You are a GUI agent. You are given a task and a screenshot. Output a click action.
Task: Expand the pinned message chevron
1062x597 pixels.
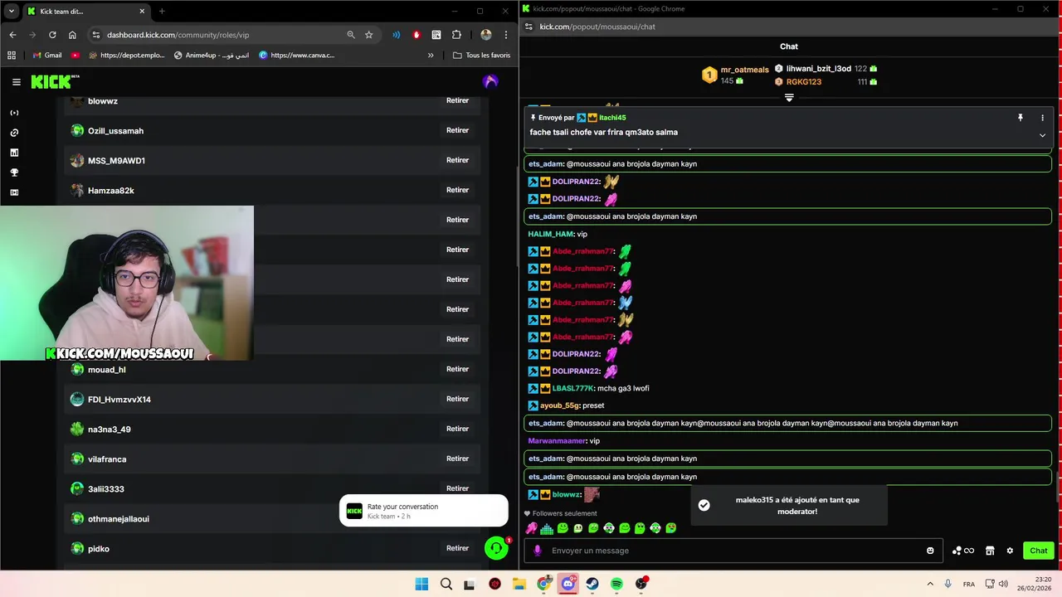(1043, 135)
